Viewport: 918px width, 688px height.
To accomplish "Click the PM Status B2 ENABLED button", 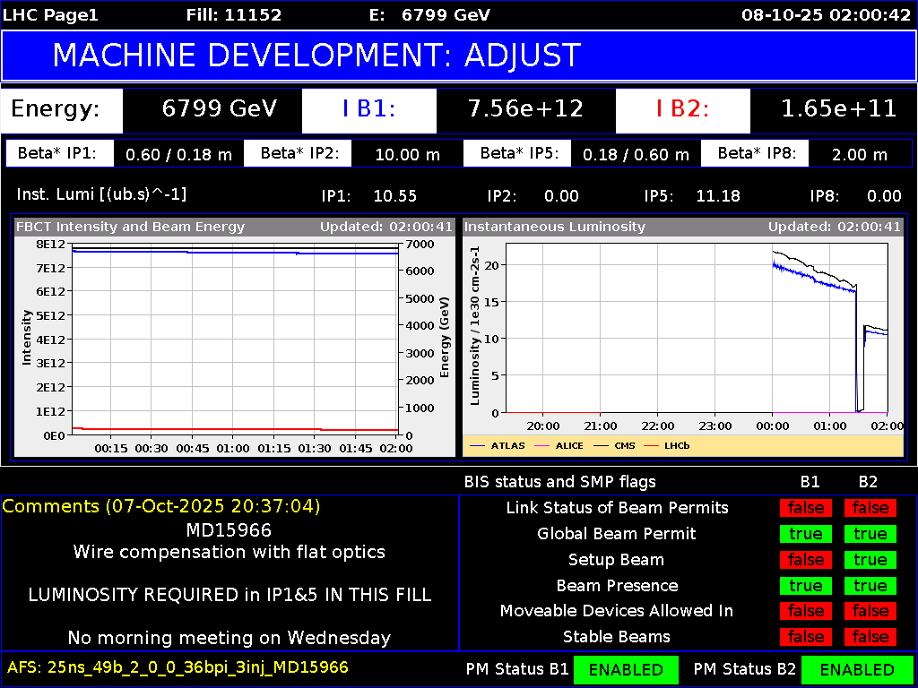I will coord(858,669).
